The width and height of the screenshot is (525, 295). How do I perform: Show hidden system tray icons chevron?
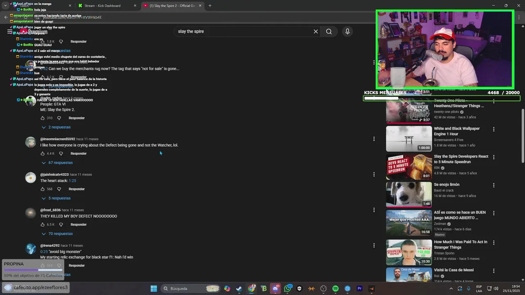click(451, 288)
